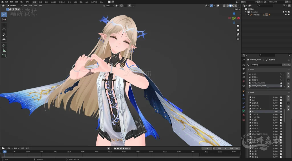Open viewport shading options arrow
292x161 pixels.
click(x=239, y=6)
